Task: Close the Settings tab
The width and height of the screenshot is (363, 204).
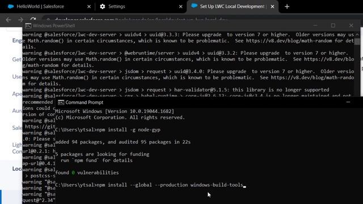Action: tap(181, 7)
